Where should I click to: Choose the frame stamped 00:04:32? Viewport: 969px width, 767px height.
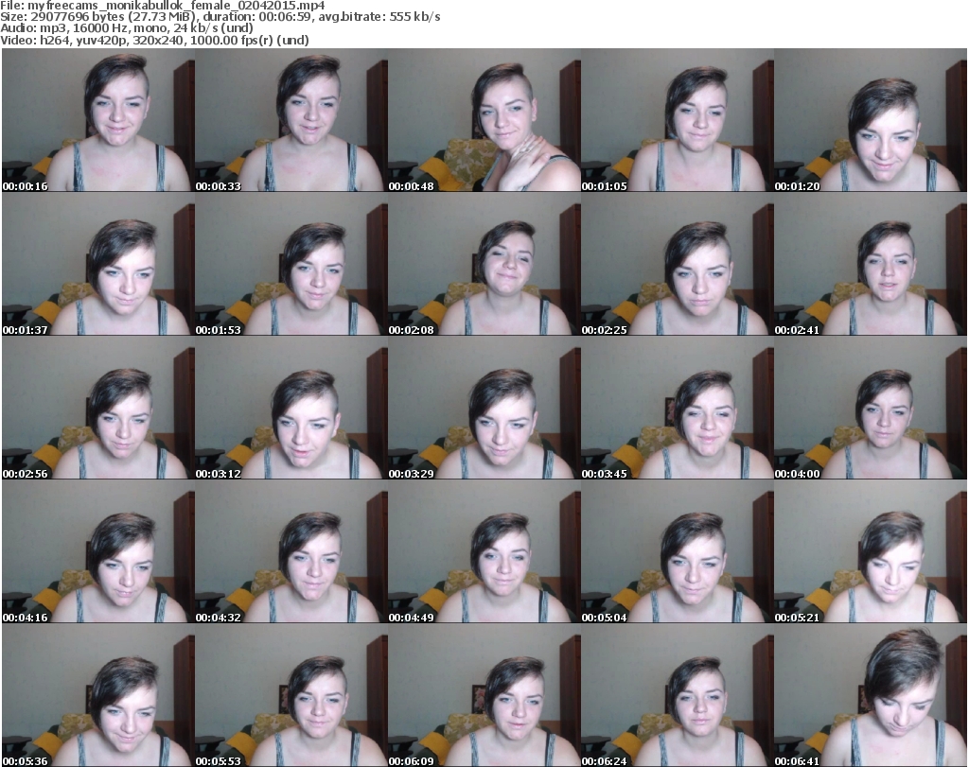(x=291, y=551)
